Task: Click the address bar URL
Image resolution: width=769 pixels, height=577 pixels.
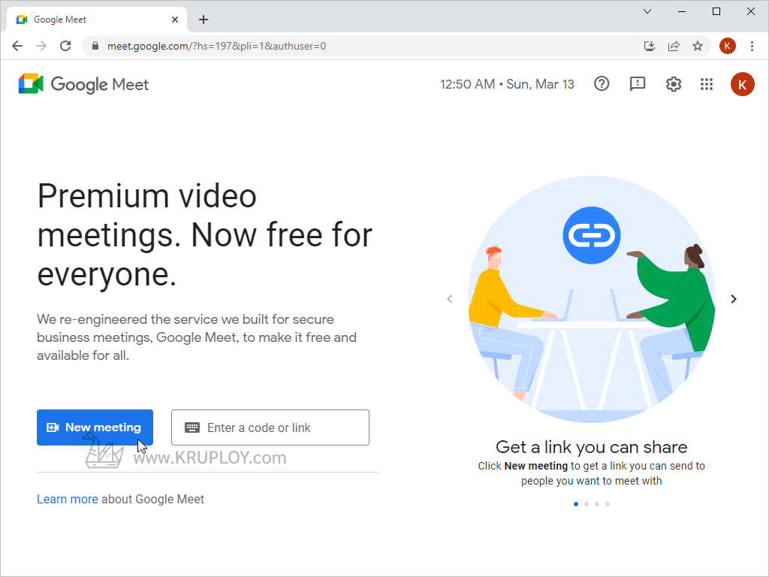Action: [x=216, y=46]
